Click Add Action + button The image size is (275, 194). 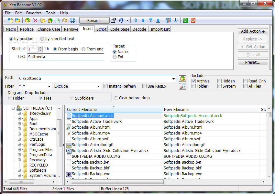(x=253, y=31)
